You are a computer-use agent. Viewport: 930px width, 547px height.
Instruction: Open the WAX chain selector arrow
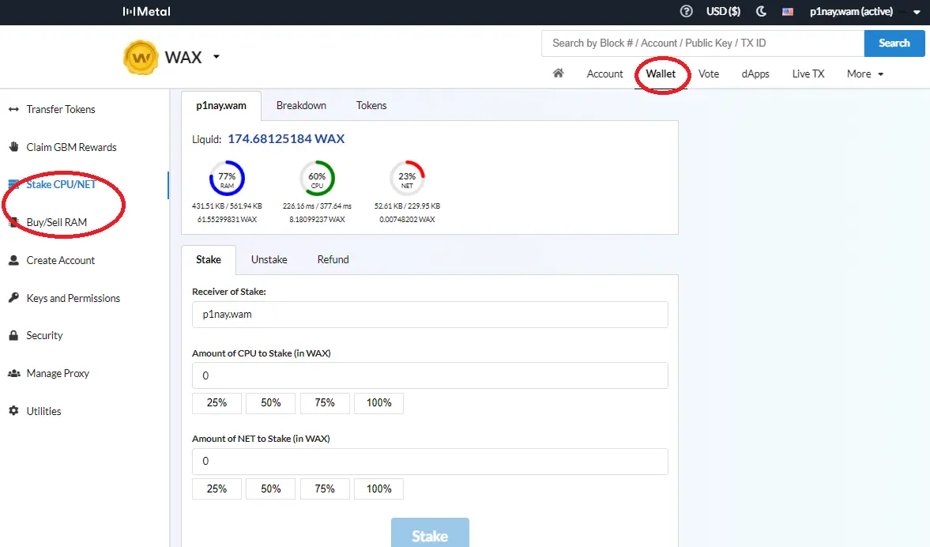[x=216, y=57]
